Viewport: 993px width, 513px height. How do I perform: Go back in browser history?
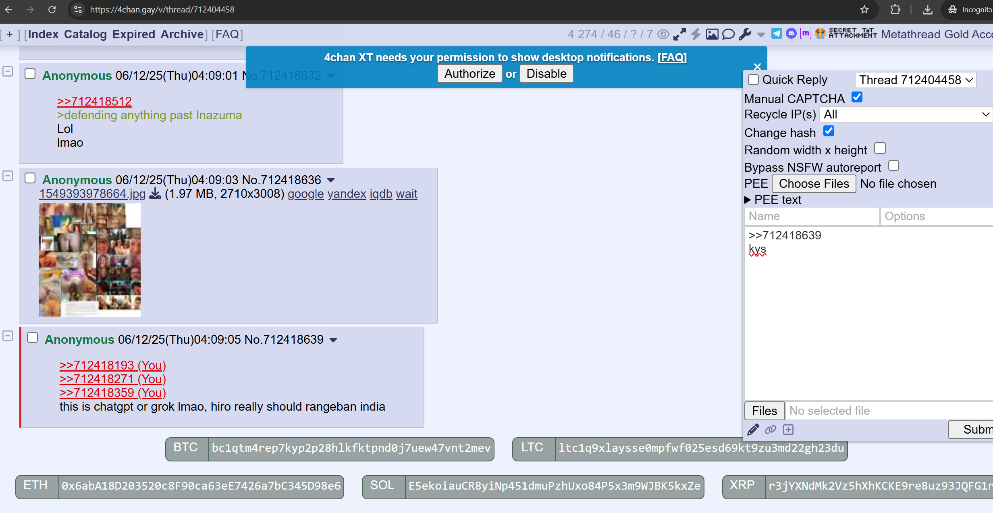(8, 9)
